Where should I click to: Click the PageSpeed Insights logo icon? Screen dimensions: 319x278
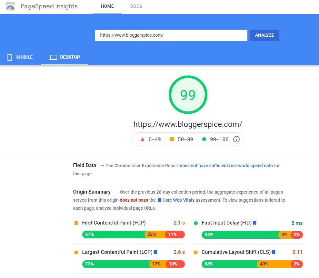(x=10, y=6)
